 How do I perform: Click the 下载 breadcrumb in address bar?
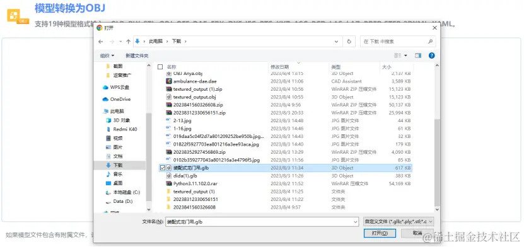(x=177, y=42)
